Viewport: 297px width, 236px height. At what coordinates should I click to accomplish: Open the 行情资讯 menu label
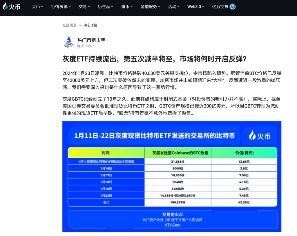point(59,7)
